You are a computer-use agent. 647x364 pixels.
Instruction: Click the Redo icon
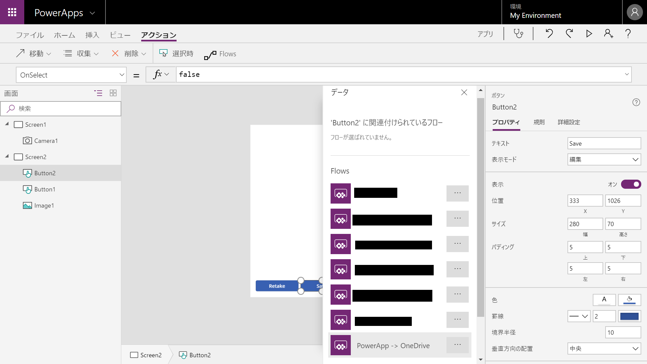click(569, 34)
